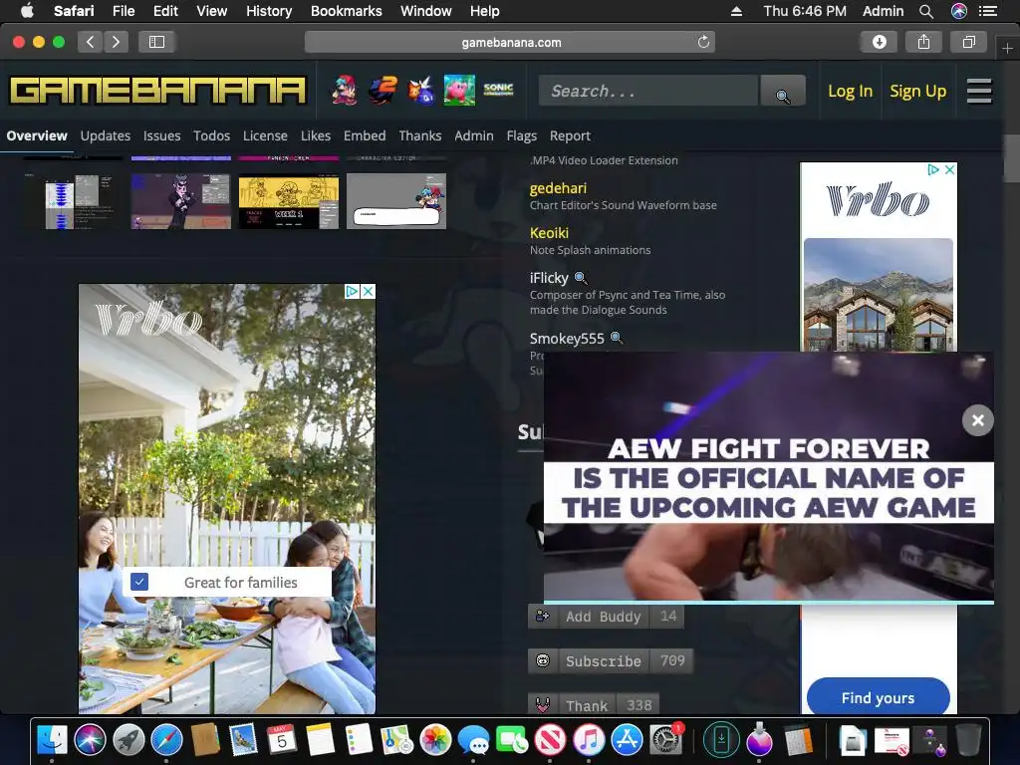Switch to the Todos tab
This screenshot has width=1020, height=765.
(211, 135)
